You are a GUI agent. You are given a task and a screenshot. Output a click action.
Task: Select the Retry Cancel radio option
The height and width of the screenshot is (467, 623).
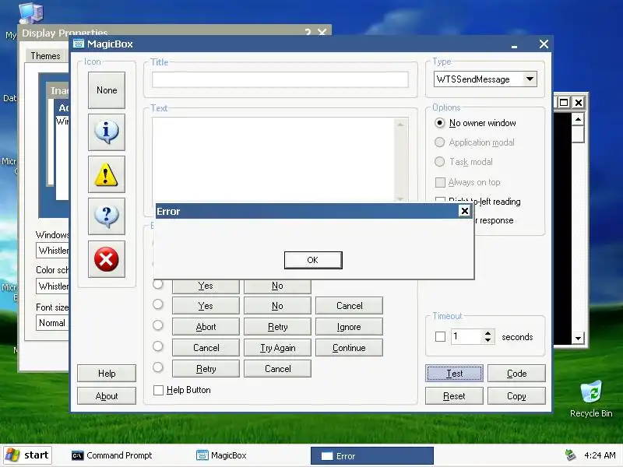pos(158,367)
